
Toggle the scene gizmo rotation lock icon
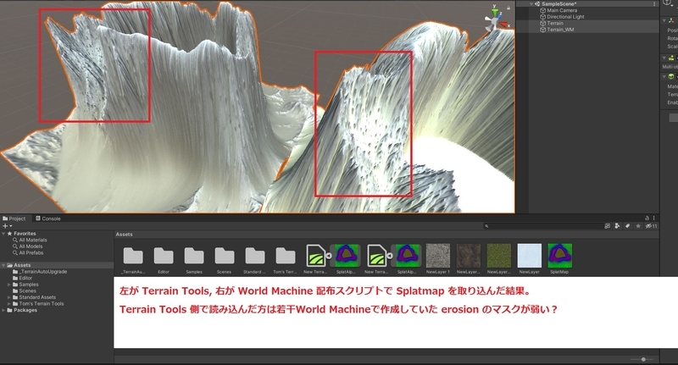[x=508, y=8]
